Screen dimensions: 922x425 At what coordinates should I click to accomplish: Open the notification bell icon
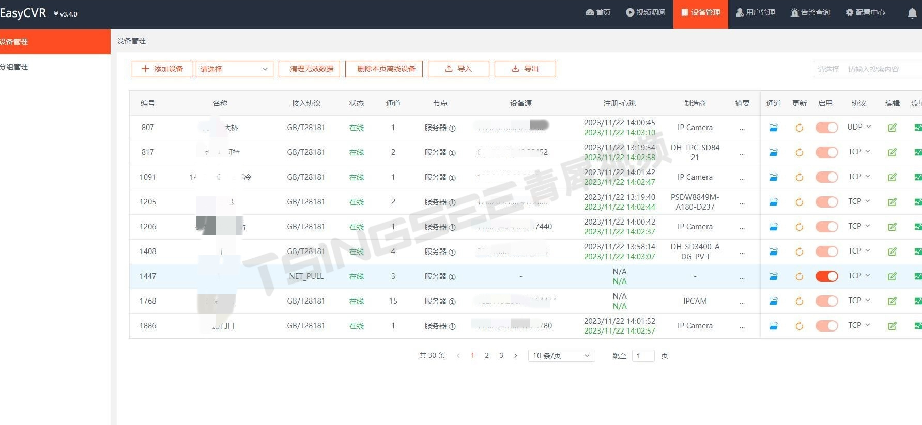tap(912, 13)
